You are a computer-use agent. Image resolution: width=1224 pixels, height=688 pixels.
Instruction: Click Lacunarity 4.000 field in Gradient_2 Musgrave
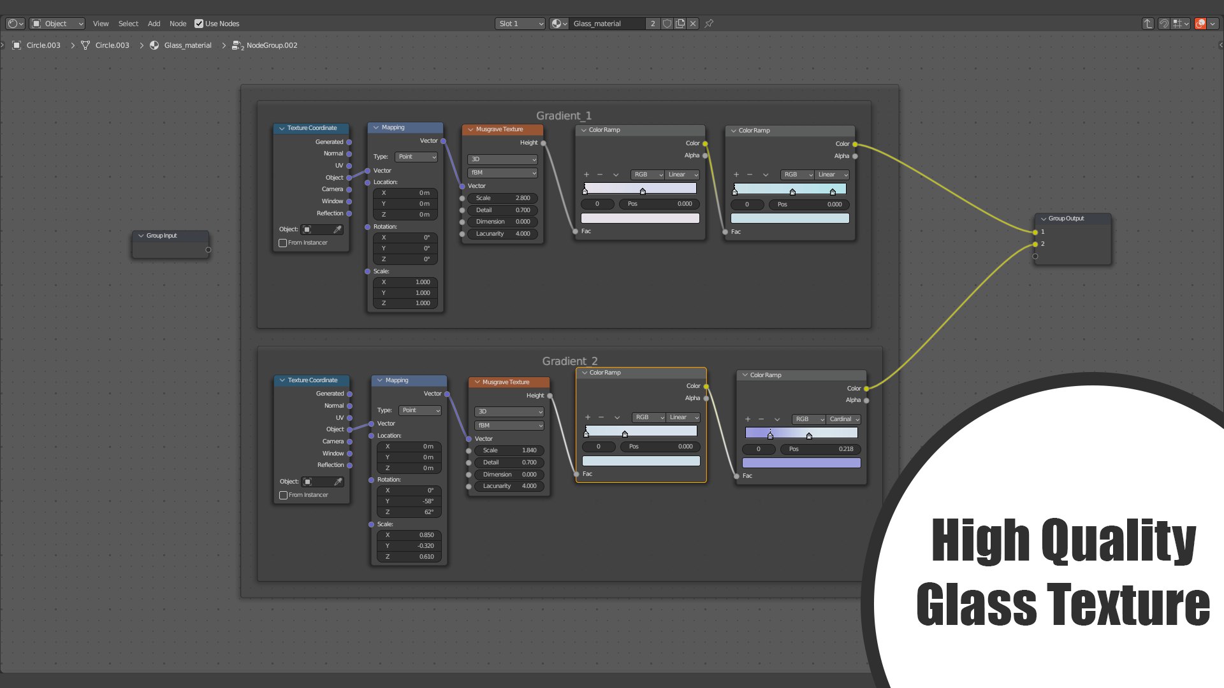509,486
